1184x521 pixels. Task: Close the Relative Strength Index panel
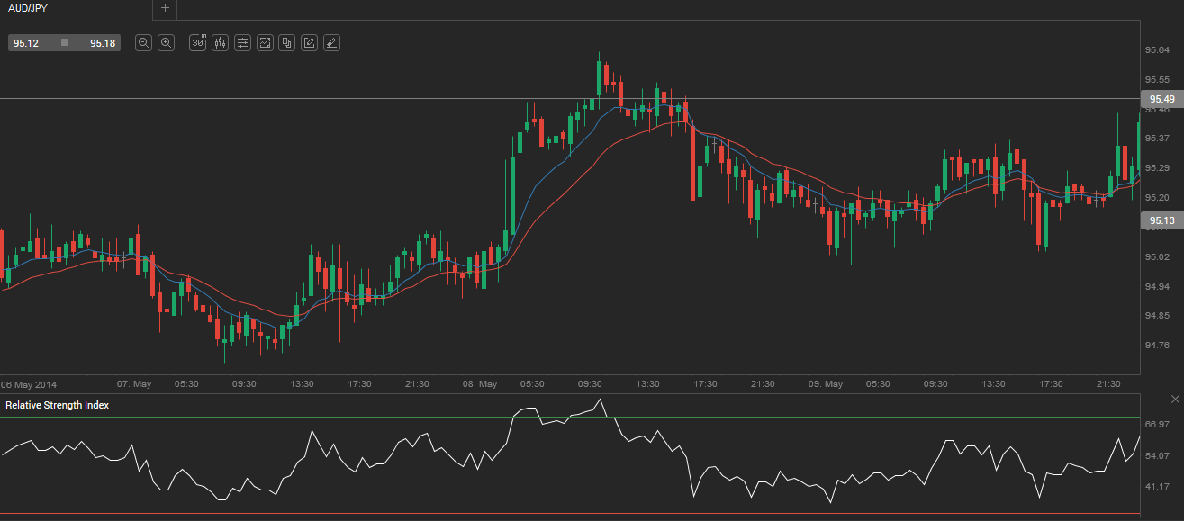tap(1174, 399)
